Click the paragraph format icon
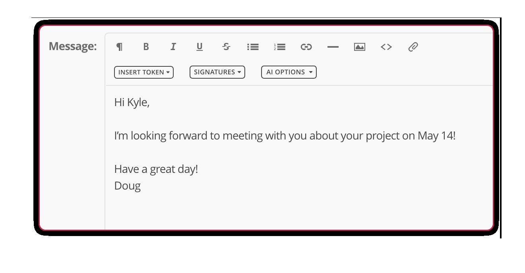 coord(119,47)
